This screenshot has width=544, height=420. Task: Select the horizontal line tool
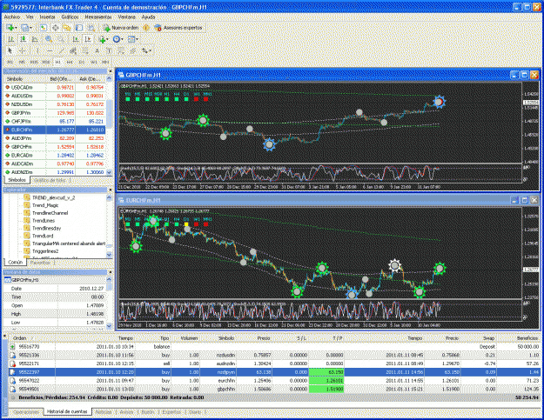[50, 50]
